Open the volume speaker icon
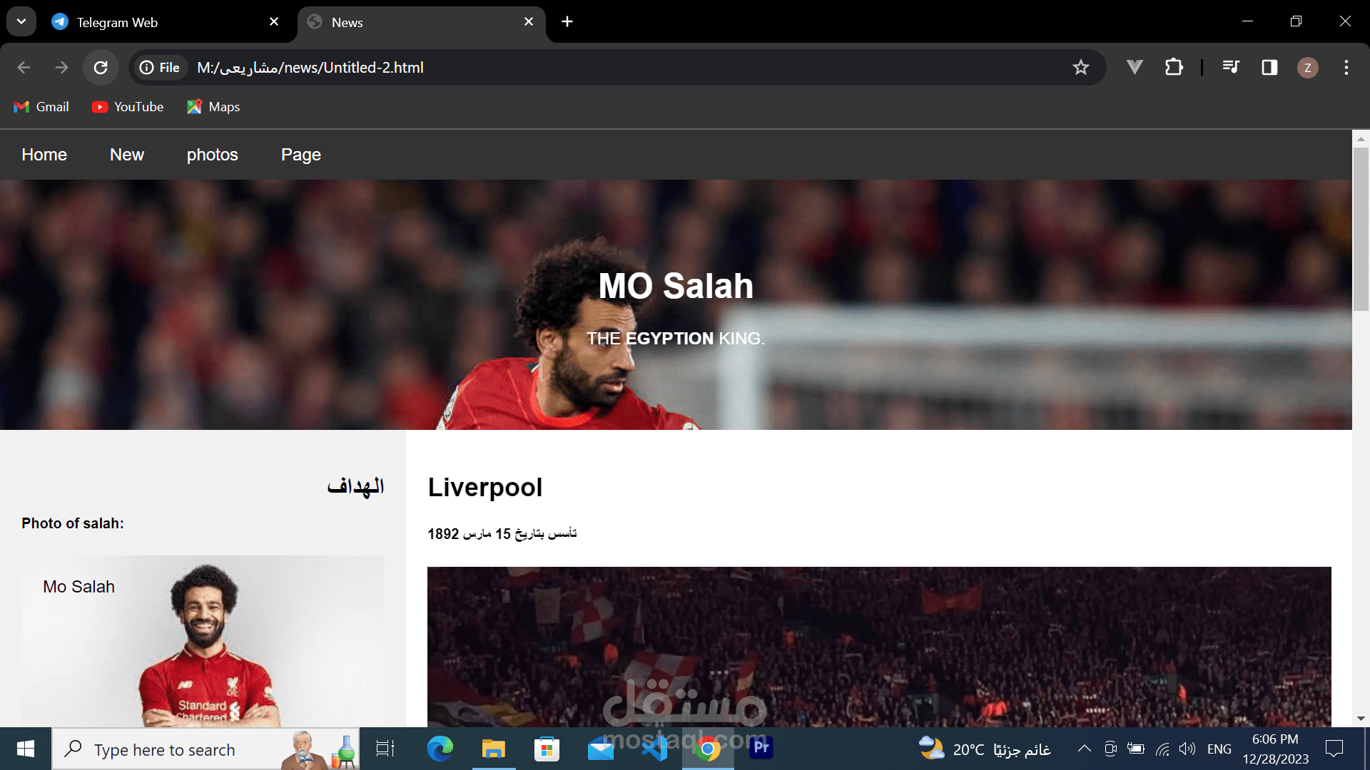 click(x=1187, y=749)
